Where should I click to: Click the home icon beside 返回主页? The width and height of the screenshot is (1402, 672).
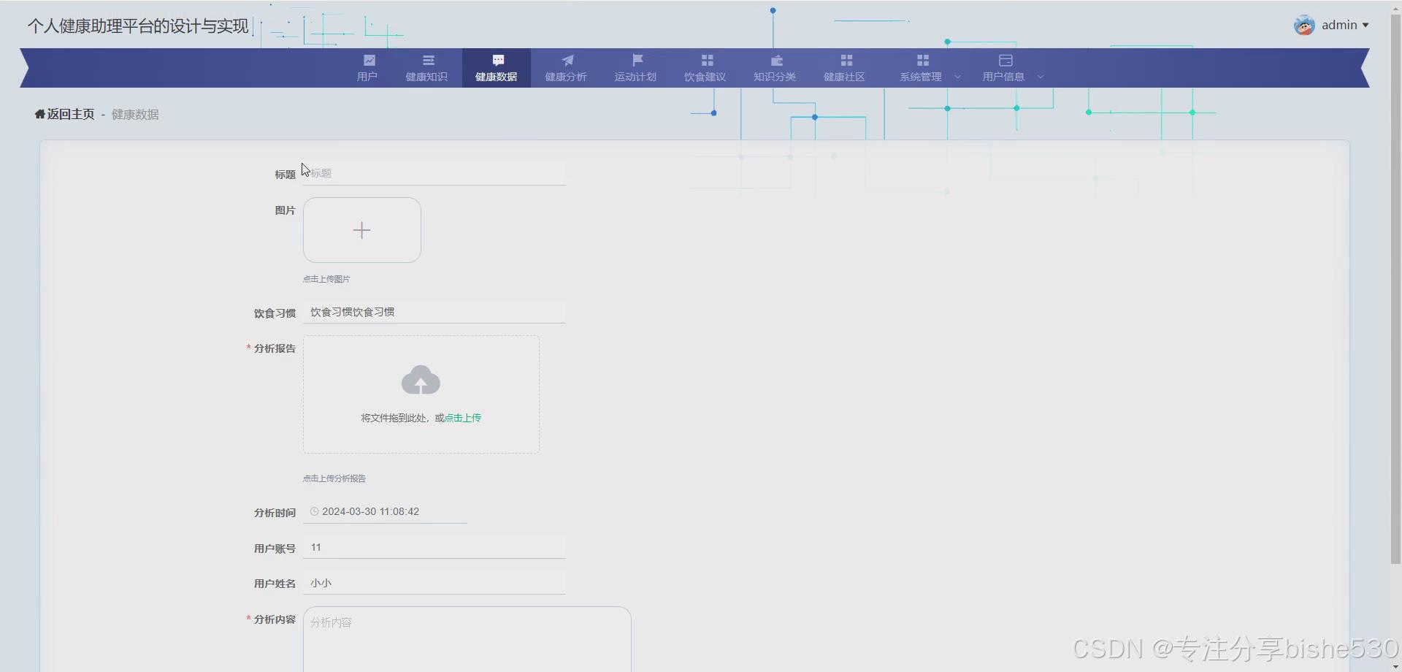39,114
